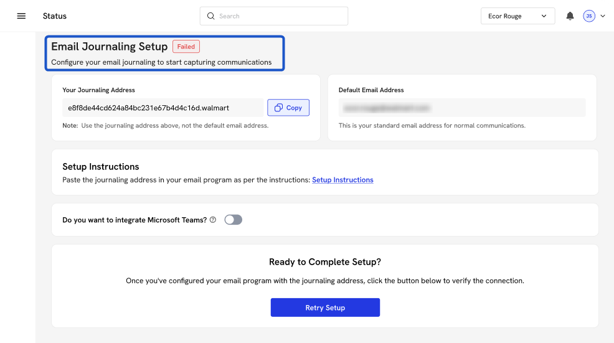Open notifications with the bell icon
Screen dimensions: 614x343
(570, 16)
